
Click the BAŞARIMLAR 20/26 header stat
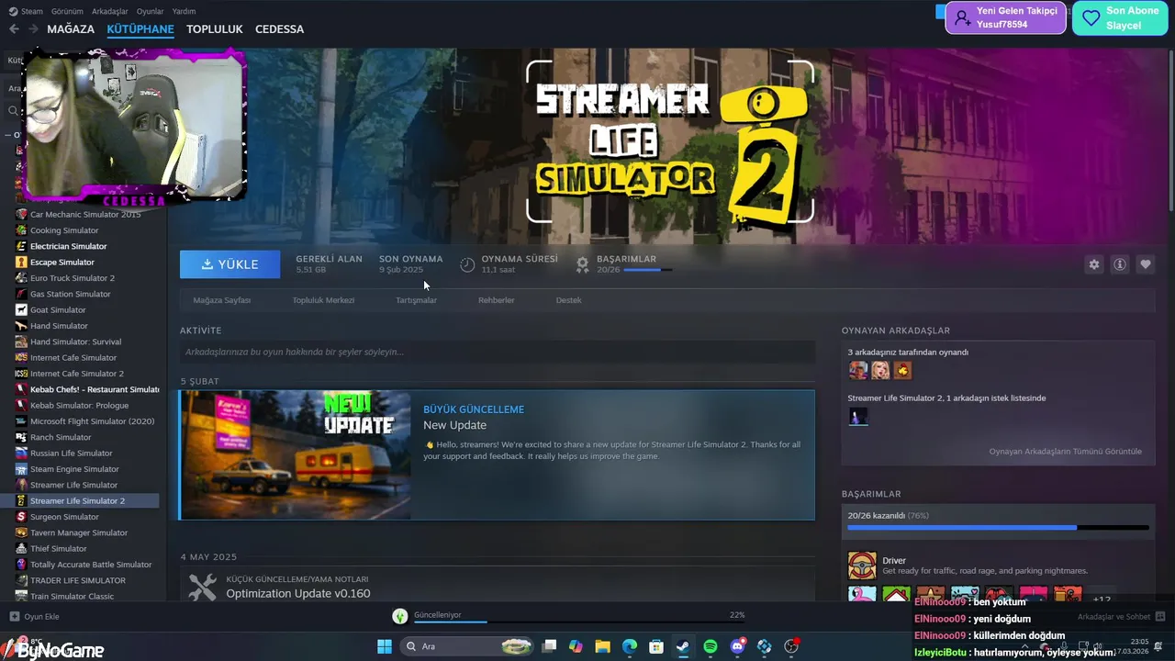pos(624,264)
